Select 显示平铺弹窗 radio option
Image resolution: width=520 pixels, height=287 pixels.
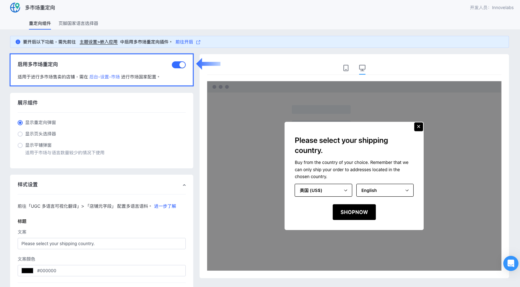(x=20, y=145)
